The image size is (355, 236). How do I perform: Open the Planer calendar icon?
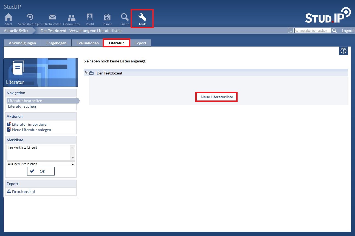107,18
